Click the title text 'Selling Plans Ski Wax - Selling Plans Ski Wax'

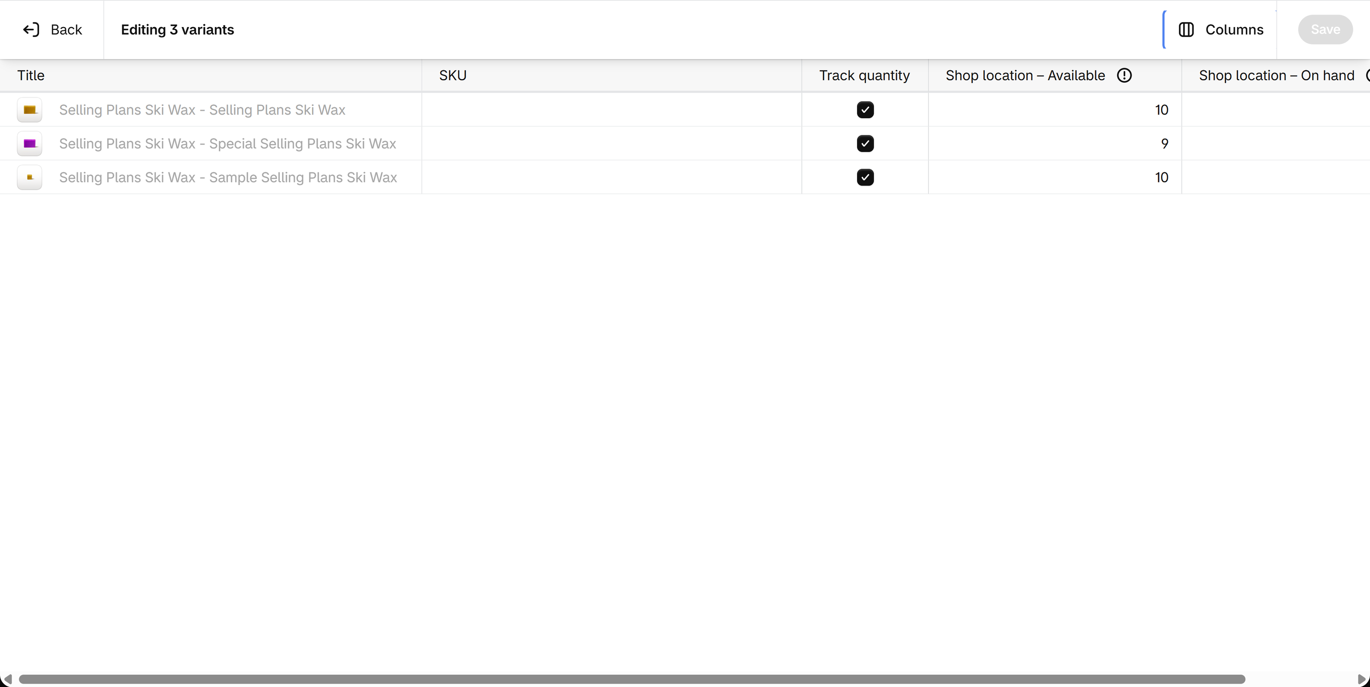(x=202, y=110)
